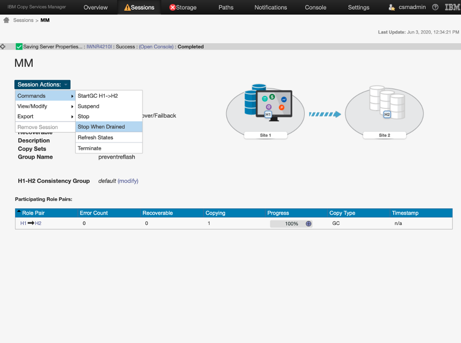The image size is (461, 343).
Task: Click the IBM Copy Services Manager title
Action: 37,7
